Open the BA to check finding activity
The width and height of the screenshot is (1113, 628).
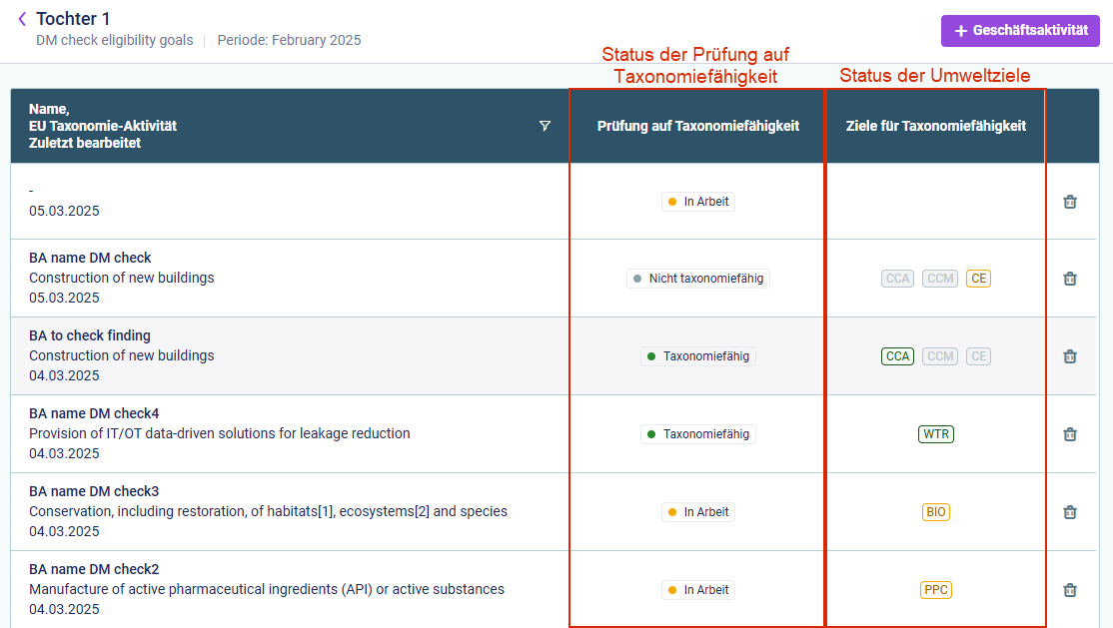[90, 335]
